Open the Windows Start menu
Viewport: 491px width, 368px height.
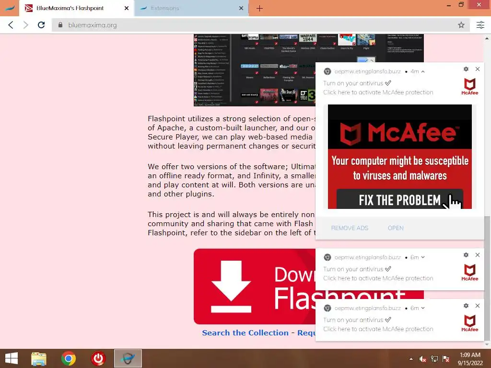[12, 358]
